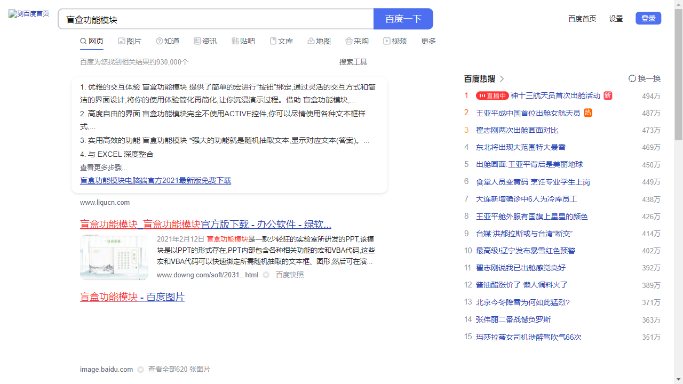683x384 pixels.
Task: Click the 百度热搜 heading
Action: (x=480, y=79)
